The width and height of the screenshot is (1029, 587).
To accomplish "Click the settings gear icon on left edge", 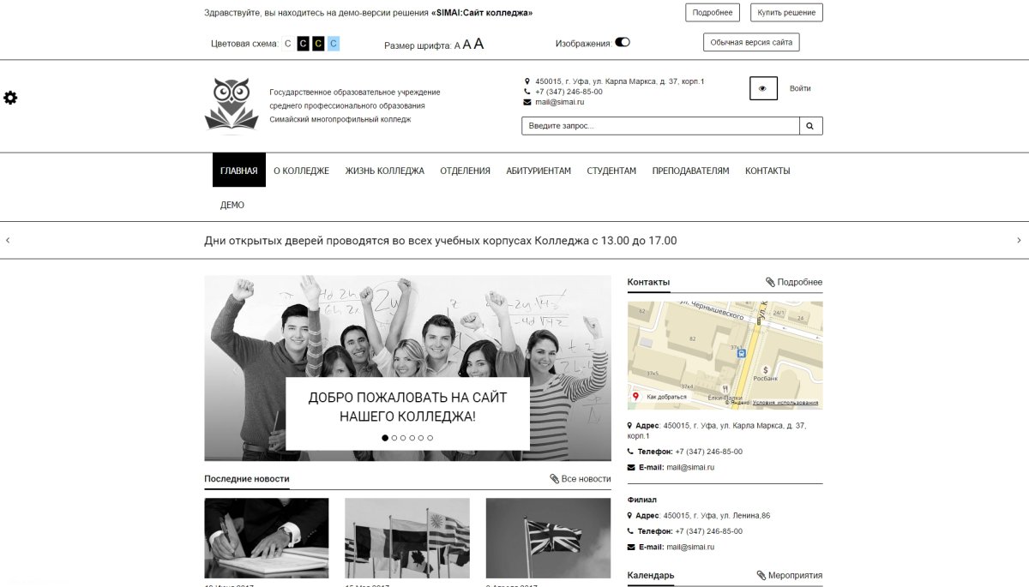I will tap(10, 98).
